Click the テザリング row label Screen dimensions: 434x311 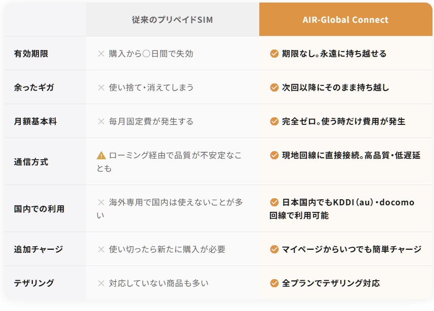coord(34,283)
